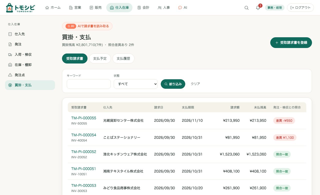The height and width of the screenshot is (195, 320).
Task: Click supplier みどり食品商事株式会社
Action: pos(122,188)
